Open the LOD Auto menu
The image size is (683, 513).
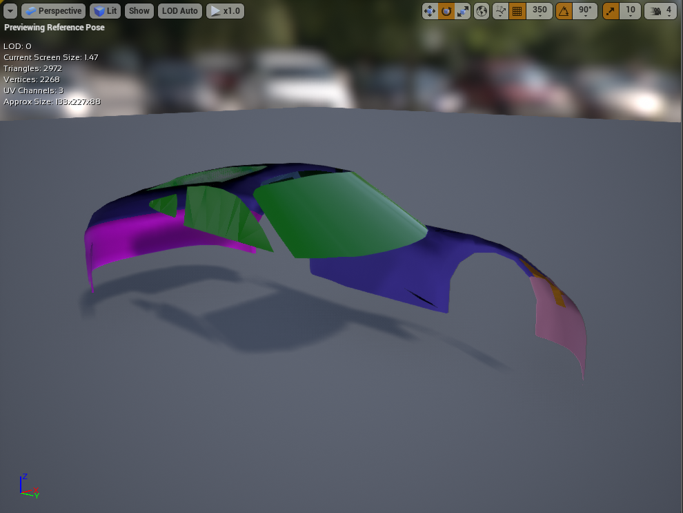(180, 11)
